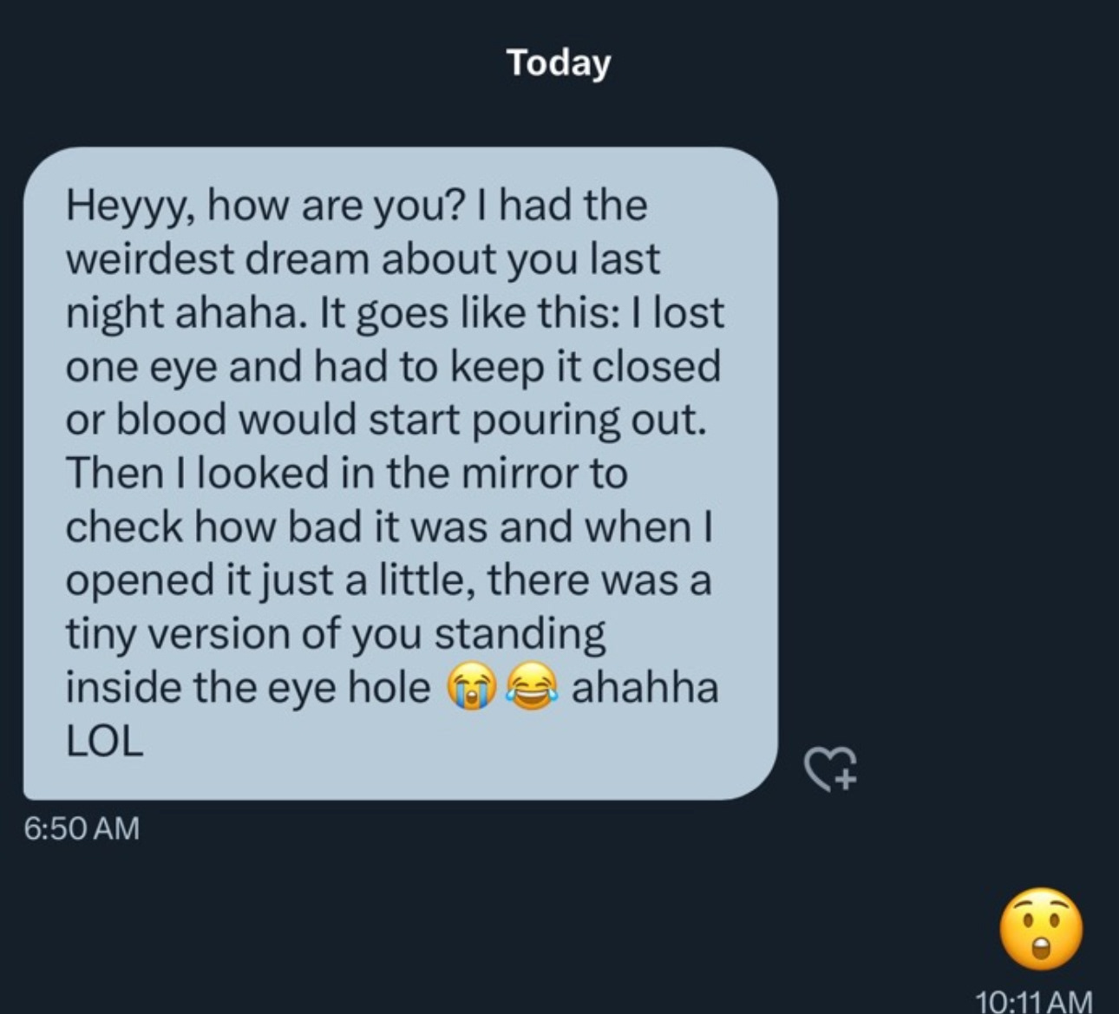Click the 6:50 AM timestamp
Screen dimensions: 1119x1014
[x=81, y=828]
